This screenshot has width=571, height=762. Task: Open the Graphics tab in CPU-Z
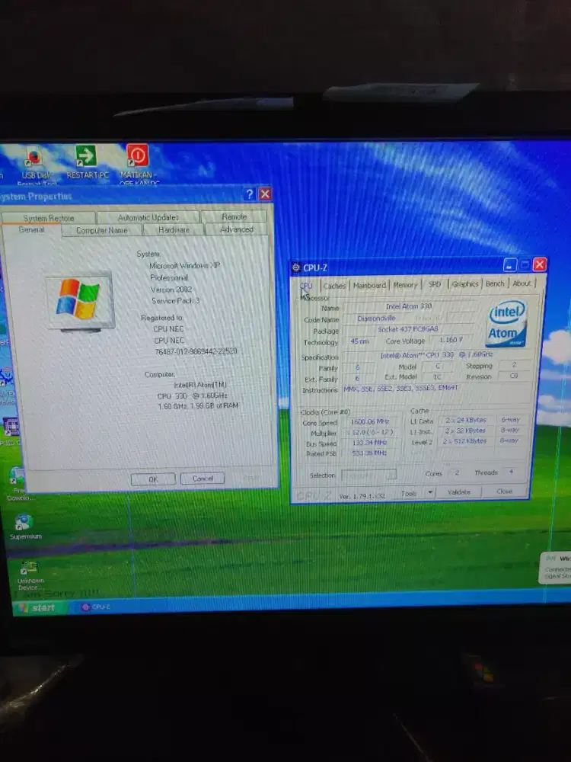pyautogui.click(x=464, y=283)
